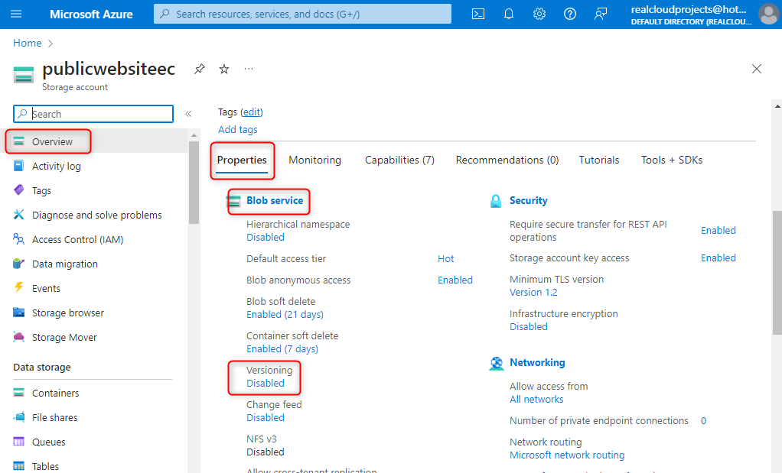Open the more options ellipsis
The height and width of the screenshot is (473, 782).
coord(249,69)
